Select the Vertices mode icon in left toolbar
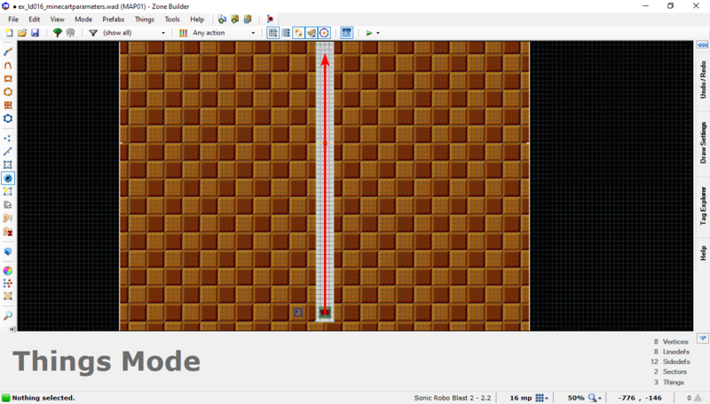 pyautogui.click(x=8, y=139)
